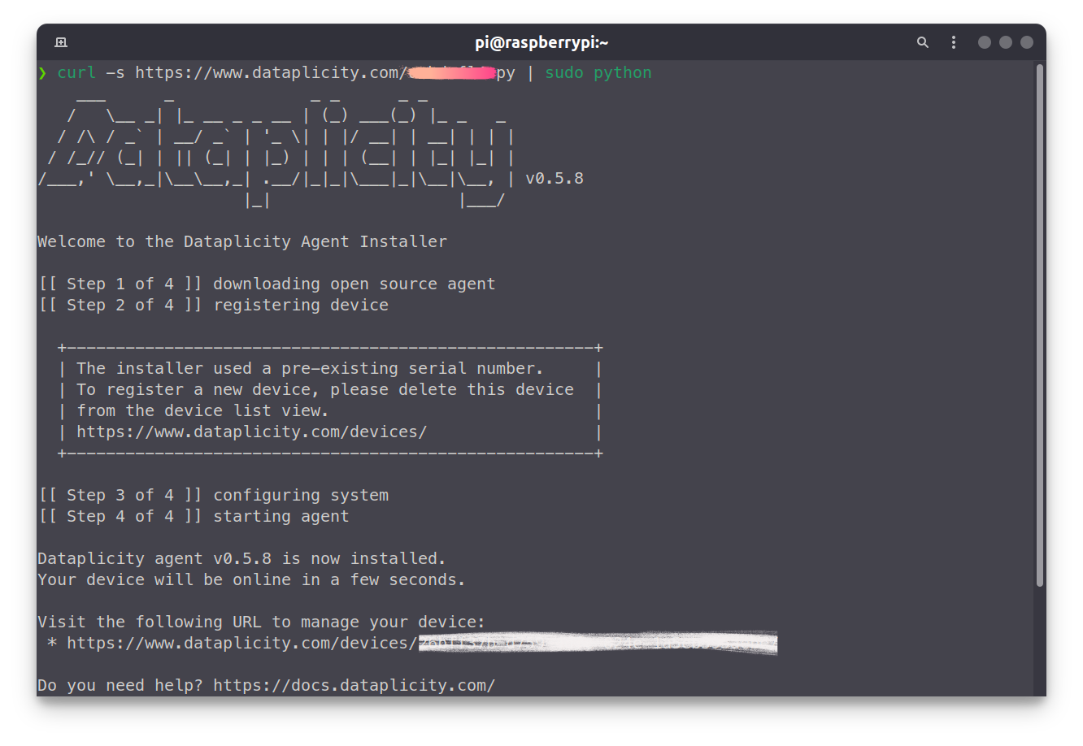Open the terminal search icon

pyautogui.click(x=923, y=42)
